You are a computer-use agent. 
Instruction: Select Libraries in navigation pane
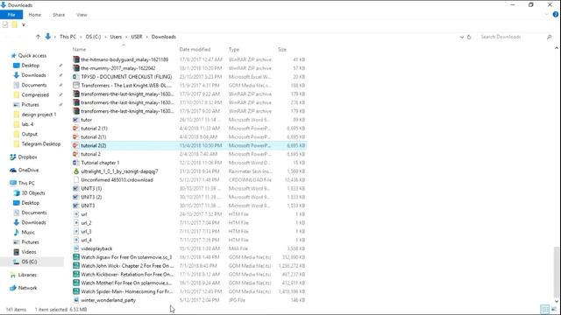27,275
